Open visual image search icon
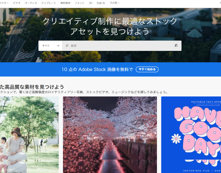The image size is (221, 173). coord(176,45)
